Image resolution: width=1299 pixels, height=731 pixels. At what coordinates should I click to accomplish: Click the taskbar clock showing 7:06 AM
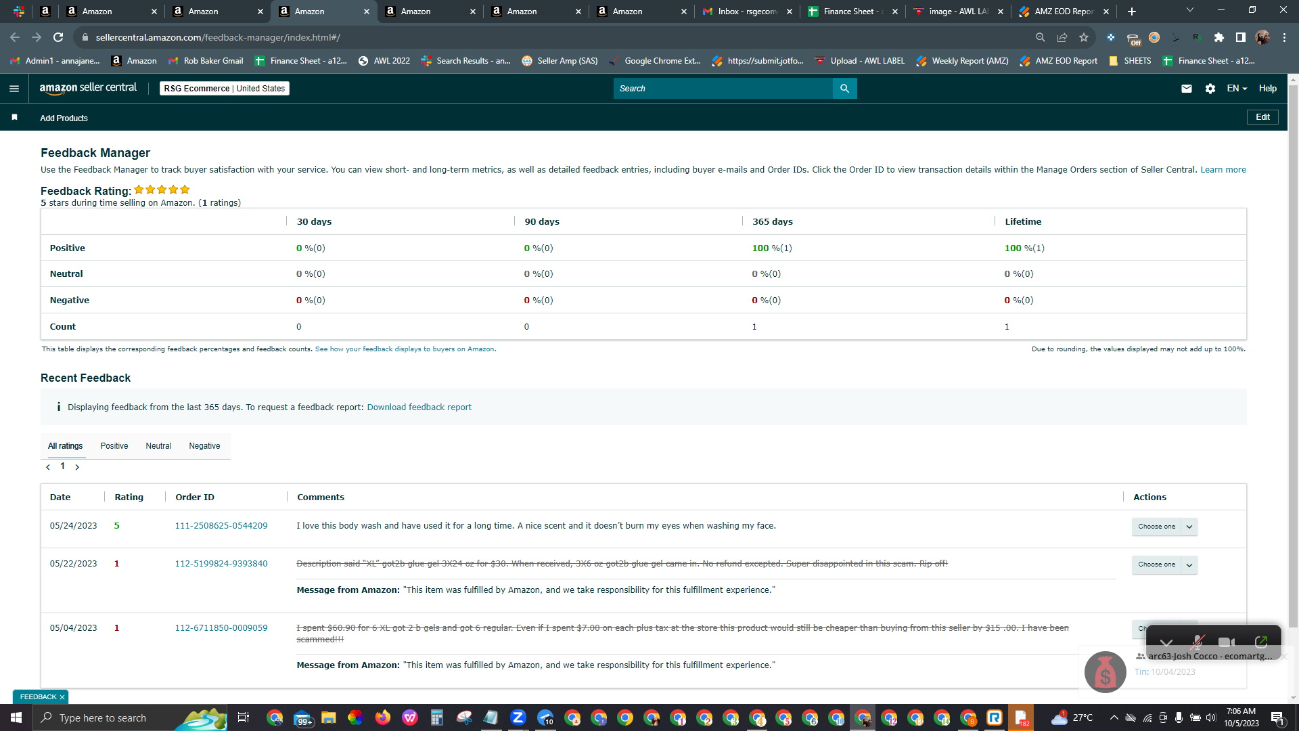point(1241,717)
